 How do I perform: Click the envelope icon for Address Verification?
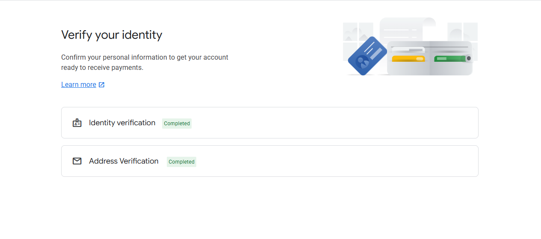coord(77,161)
